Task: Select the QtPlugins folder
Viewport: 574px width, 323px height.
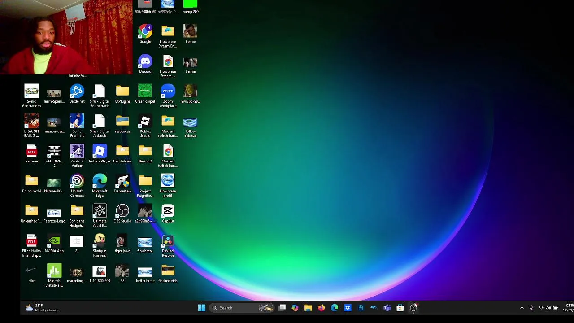Action: 122,94
